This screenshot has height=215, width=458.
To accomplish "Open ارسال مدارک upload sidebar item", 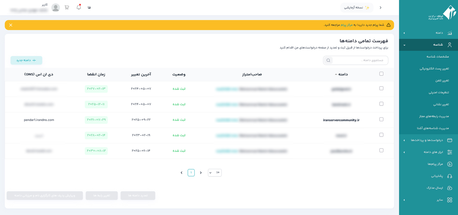I will click(434, 188).
